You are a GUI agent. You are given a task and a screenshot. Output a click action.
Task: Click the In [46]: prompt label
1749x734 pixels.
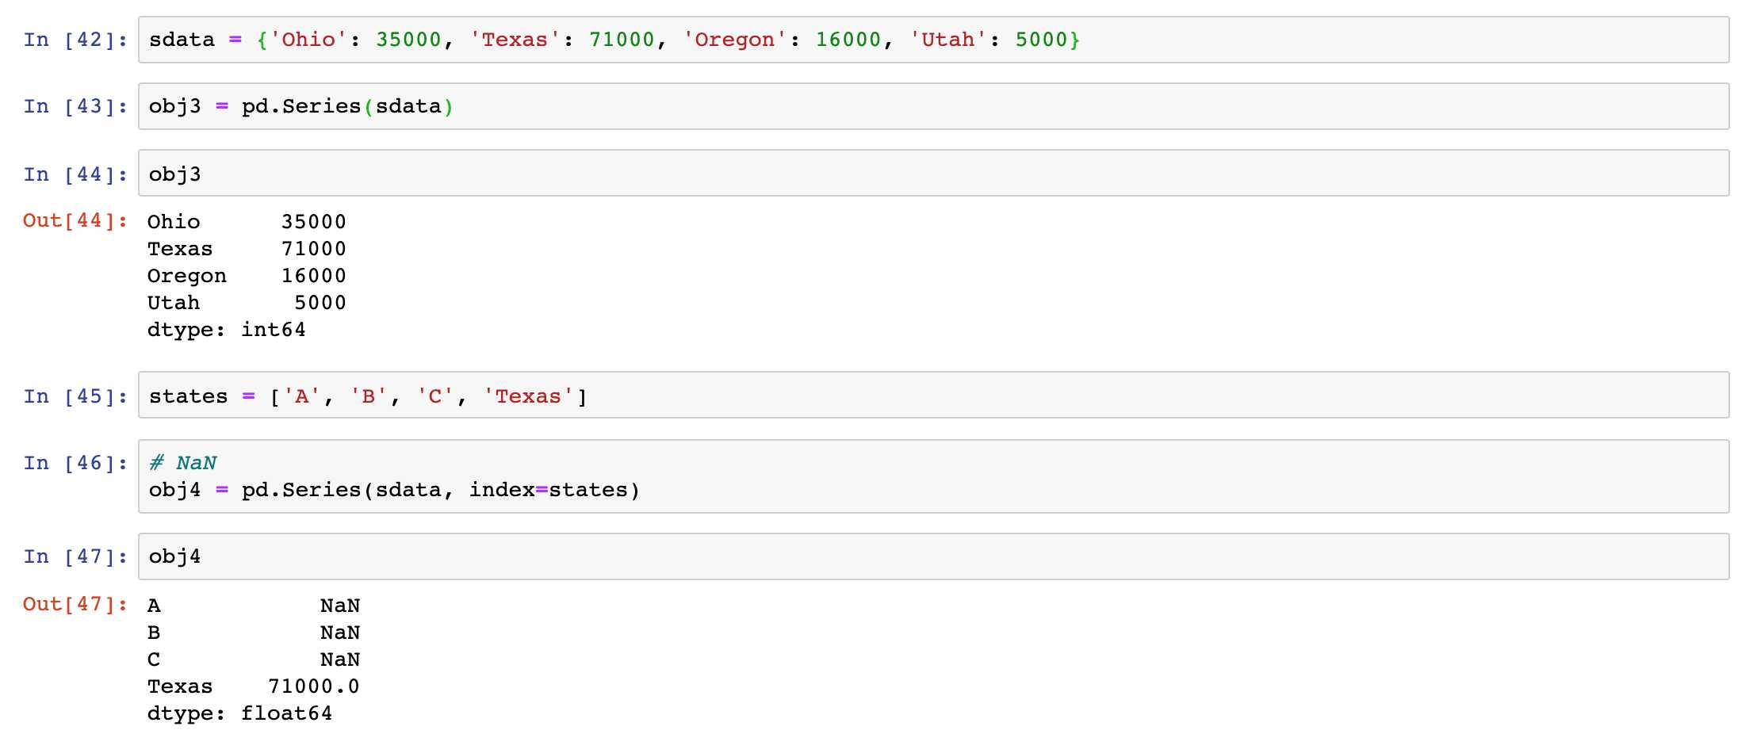(75, 463)
